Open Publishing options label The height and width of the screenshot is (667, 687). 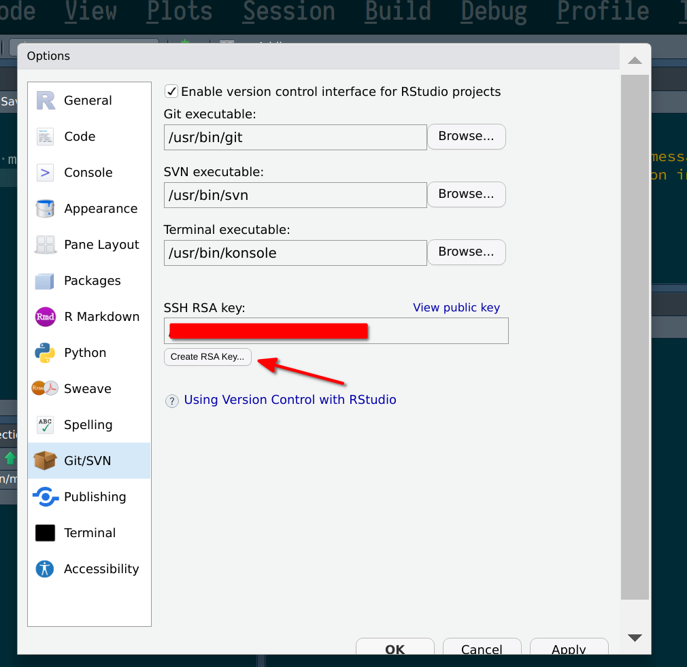click(x=95, y=496)
